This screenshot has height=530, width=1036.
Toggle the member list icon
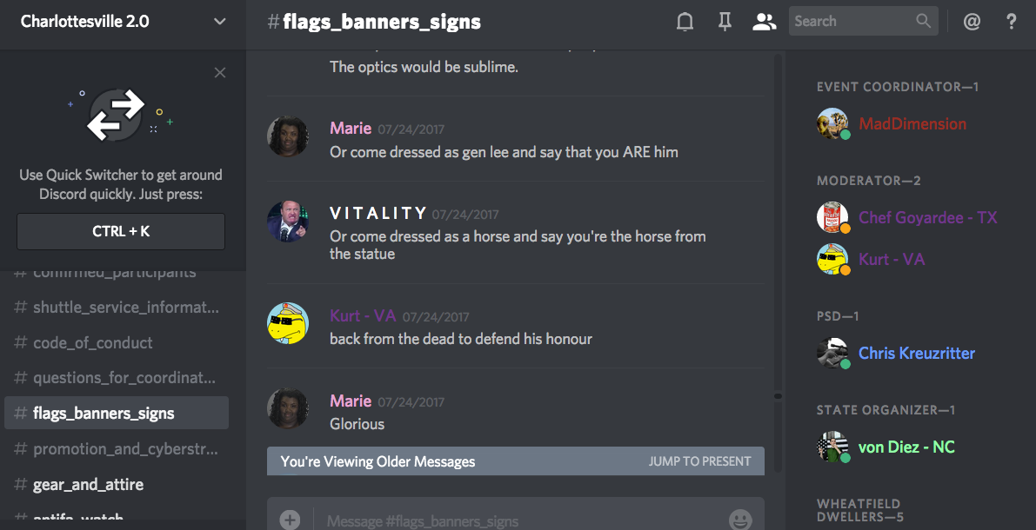coord(765,22)
